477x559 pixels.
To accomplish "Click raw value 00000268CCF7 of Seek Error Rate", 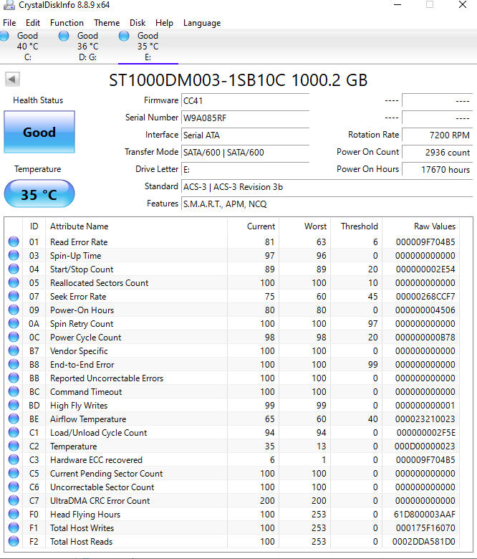I will (x=425, y=297).
